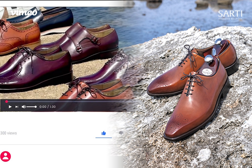The width and height of the screenshot is (252, 168).
Task: Skip to the next video
Action: (x=17, y=107)
